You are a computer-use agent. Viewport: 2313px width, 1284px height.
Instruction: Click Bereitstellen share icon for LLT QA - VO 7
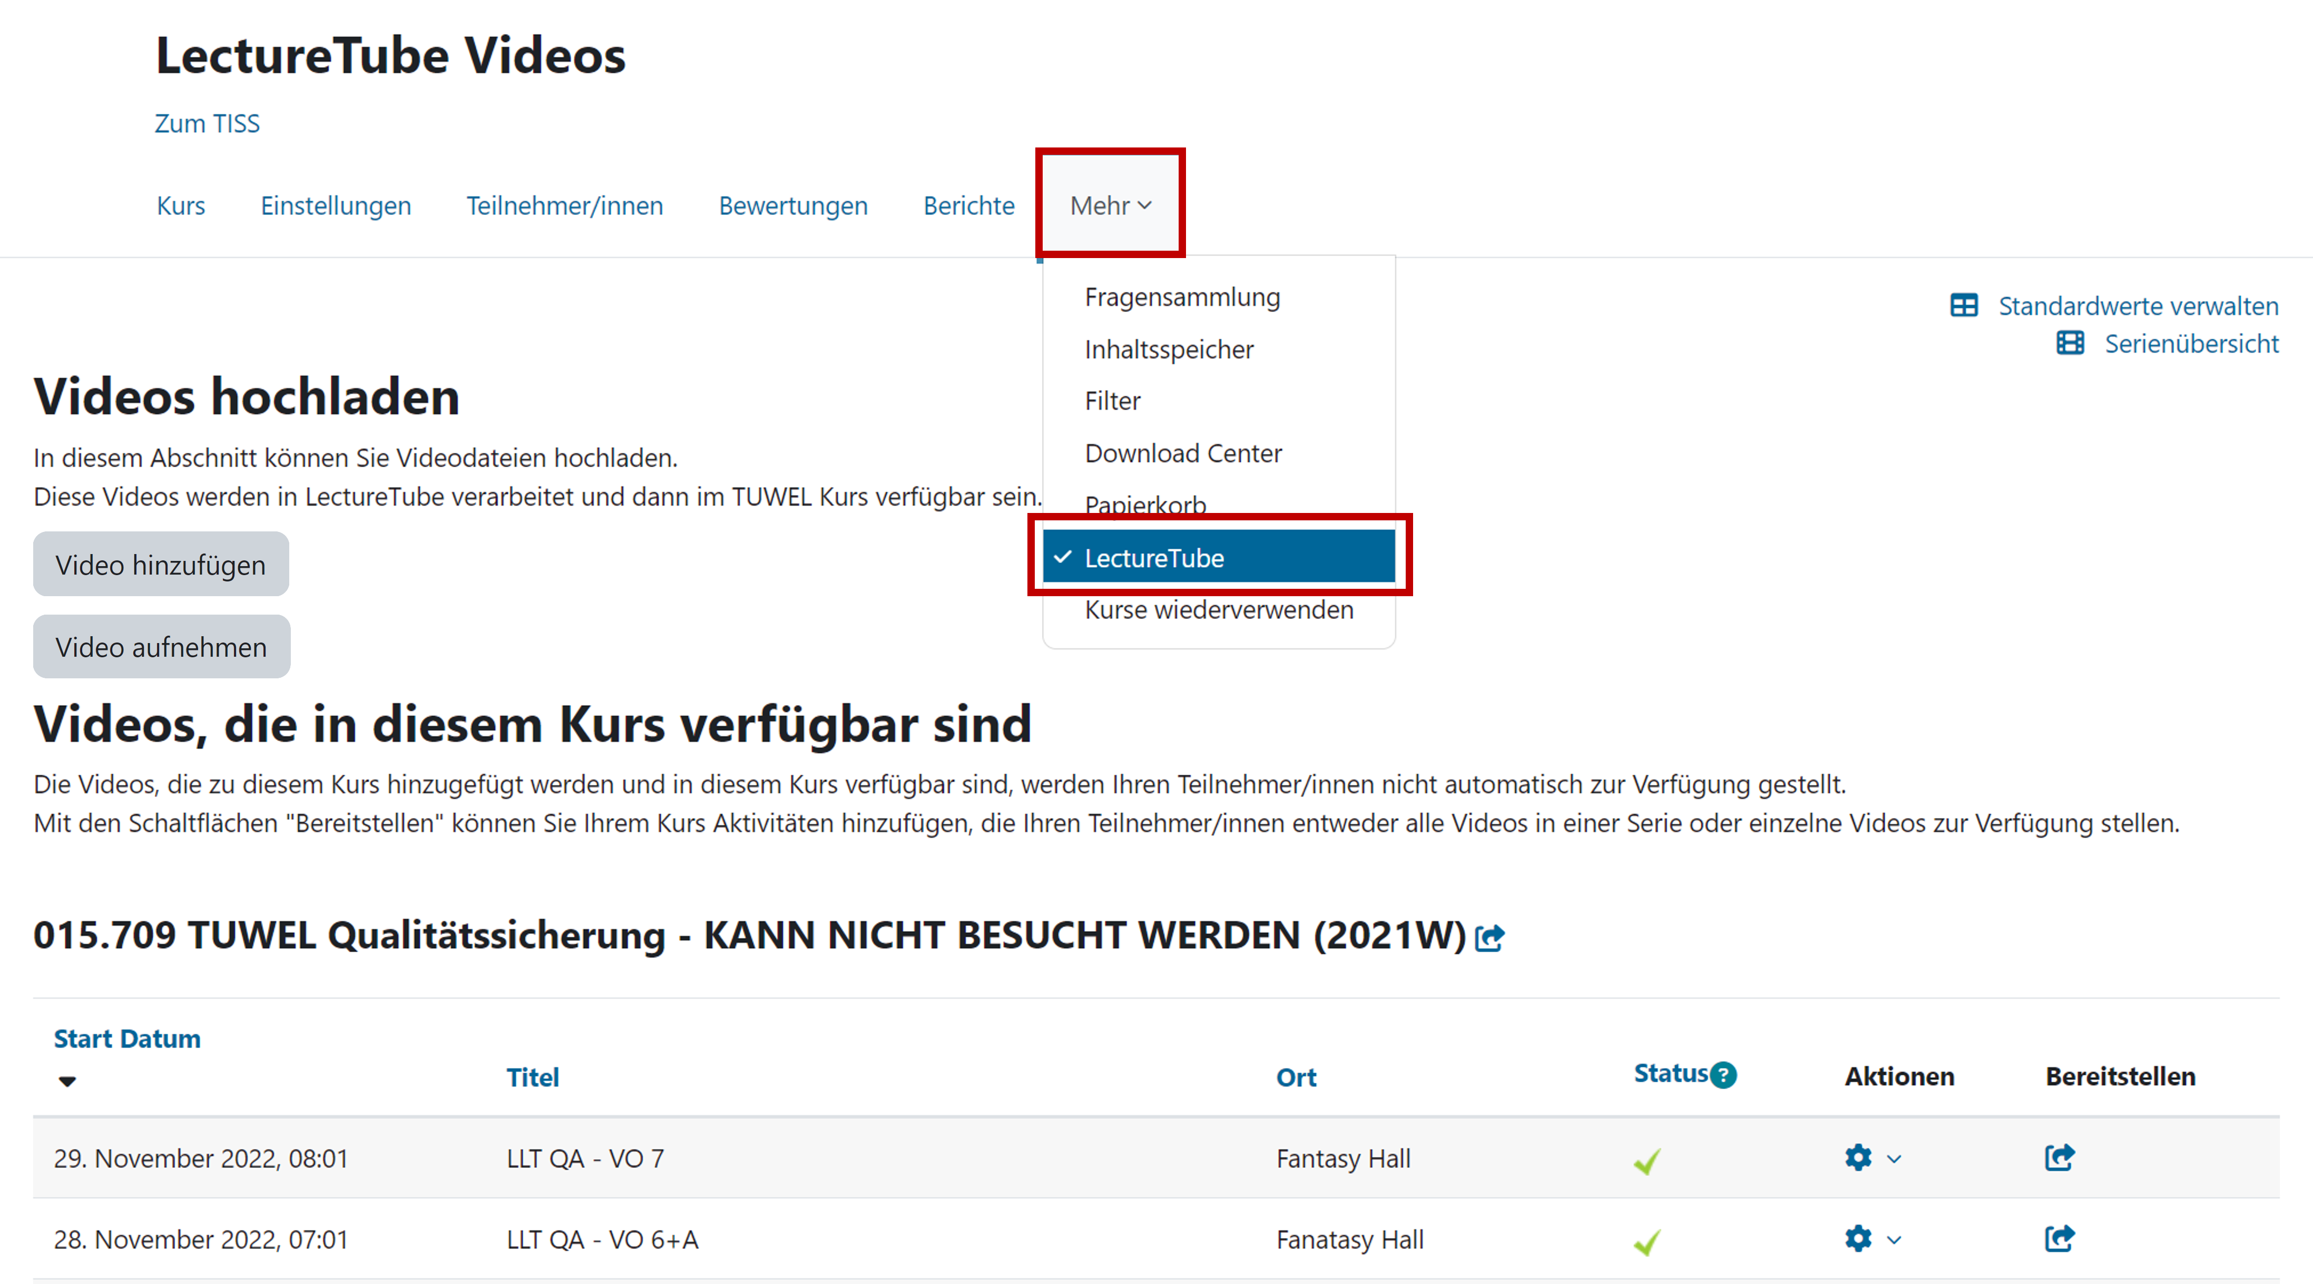[x=2060, y=1158]
